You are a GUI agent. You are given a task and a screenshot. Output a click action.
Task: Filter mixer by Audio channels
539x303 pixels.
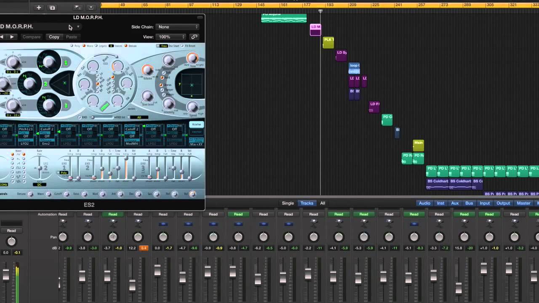(x=424, y=203)
